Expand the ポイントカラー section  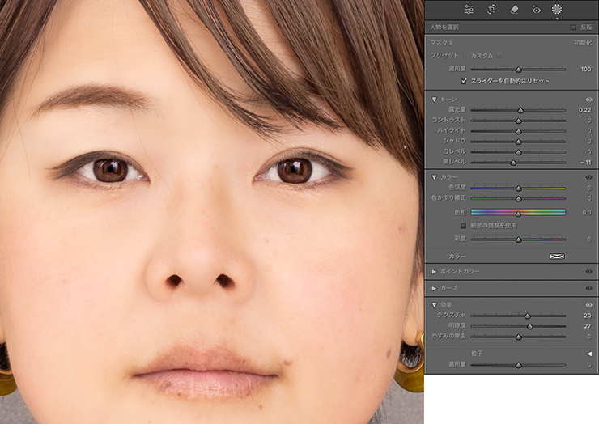[434, 272]
